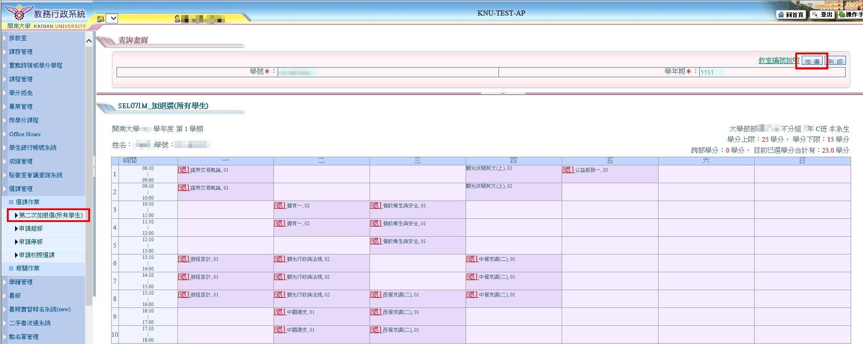This screenshot has width=863, height=344.
Task: Click the single user icon beside the name
Action: pos(177,19)
